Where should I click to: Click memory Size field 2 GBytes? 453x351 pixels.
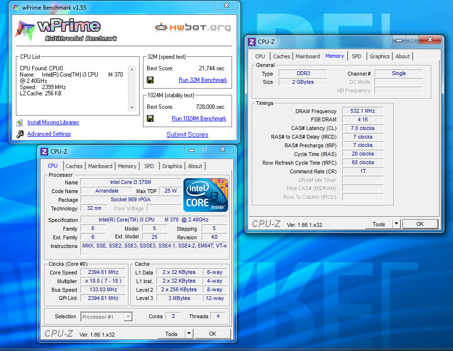click(303, 82)
